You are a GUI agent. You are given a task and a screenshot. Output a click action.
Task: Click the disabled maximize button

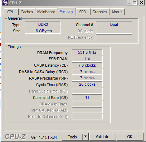tap(135, 3)
